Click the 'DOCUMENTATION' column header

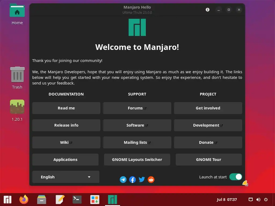click(66, 94)
